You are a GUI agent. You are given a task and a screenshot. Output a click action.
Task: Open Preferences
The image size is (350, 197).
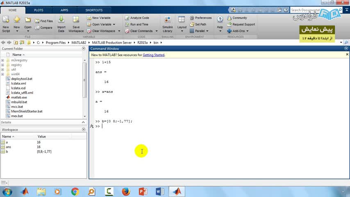201,18
